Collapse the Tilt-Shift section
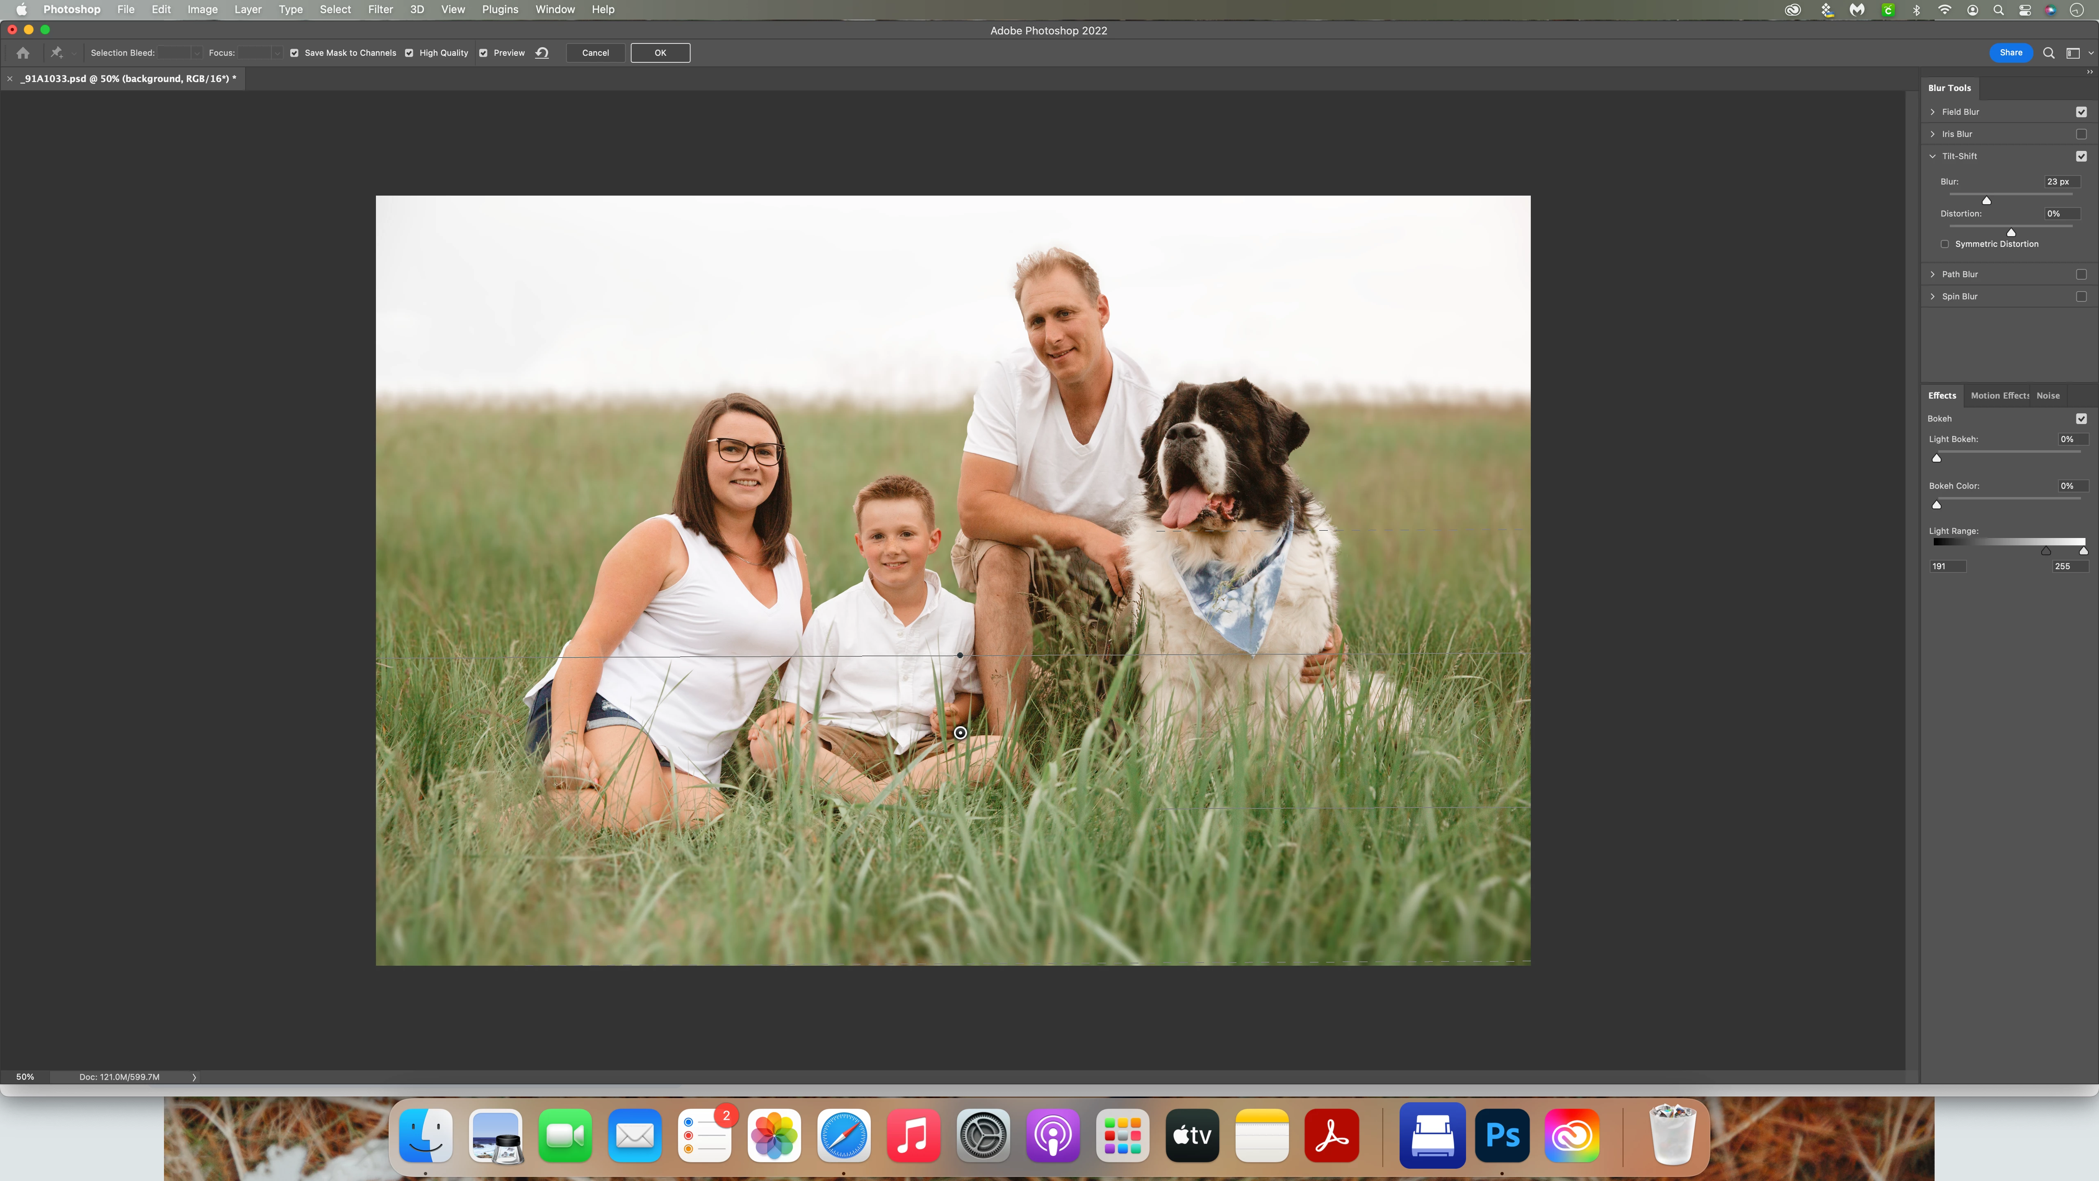The image size is (2099, 1181). pyautogui.click(x=1932, y=156)
